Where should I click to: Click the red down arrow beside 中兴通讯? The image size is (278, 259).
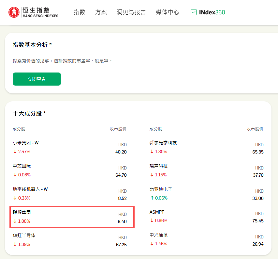(152, 244)
